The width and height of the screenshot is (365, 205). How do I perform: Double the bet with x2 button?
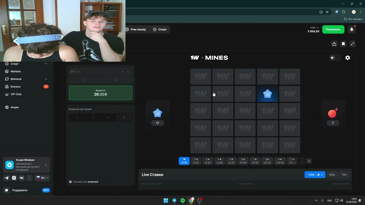[117, 80]
